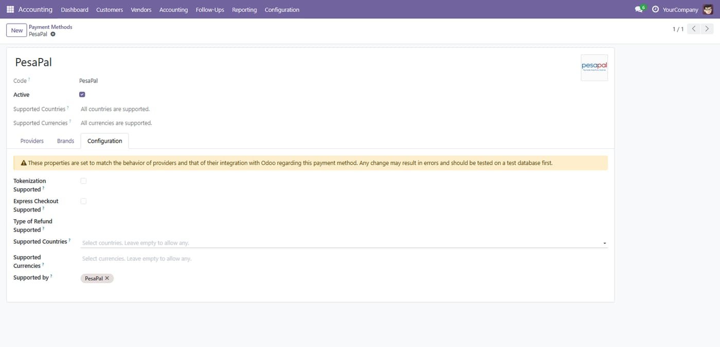The height and width of the screenshot is (347, 720).
Task: Click the user avatar in top bar
Action: [x=708, y=9]
